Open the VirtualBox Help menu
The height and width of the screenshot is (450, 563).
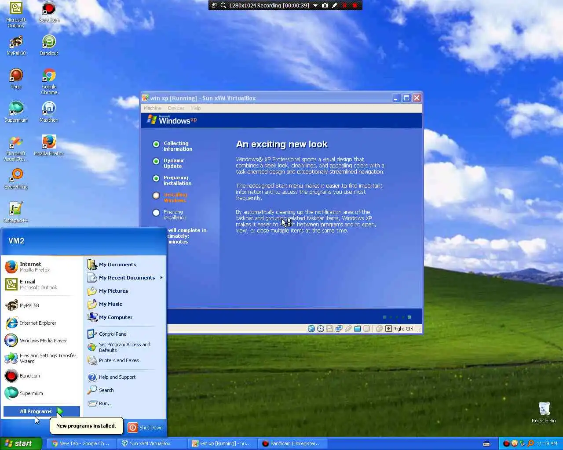196,108
